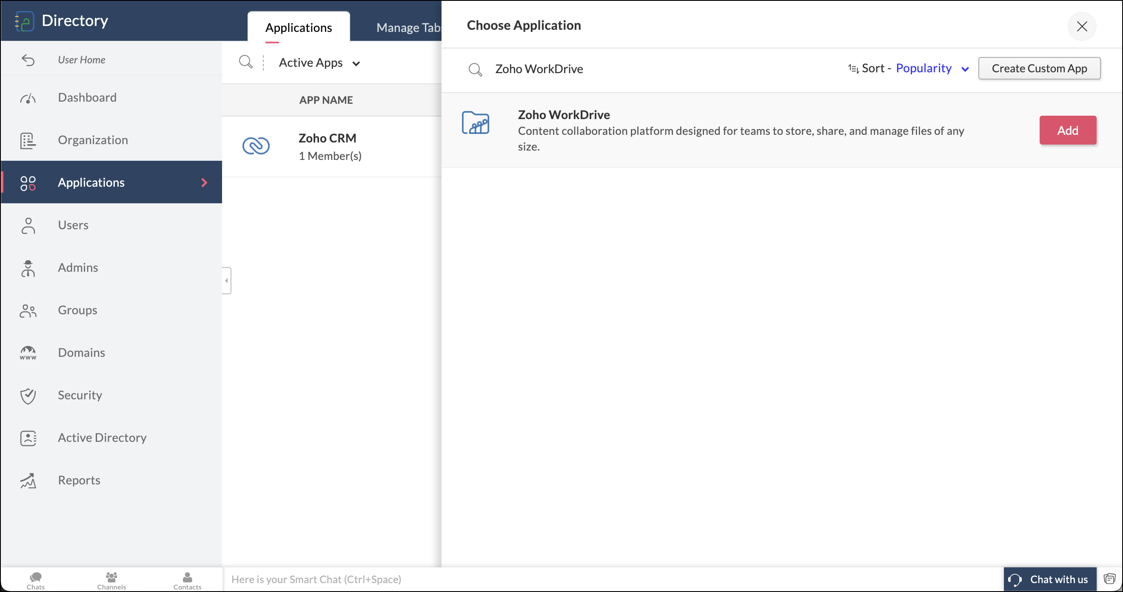
Task: Click the Admins person icon
Action: coord(28,268)
